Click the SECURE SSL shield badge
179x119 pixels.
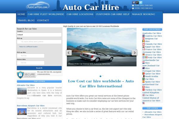tap(26, 75)
